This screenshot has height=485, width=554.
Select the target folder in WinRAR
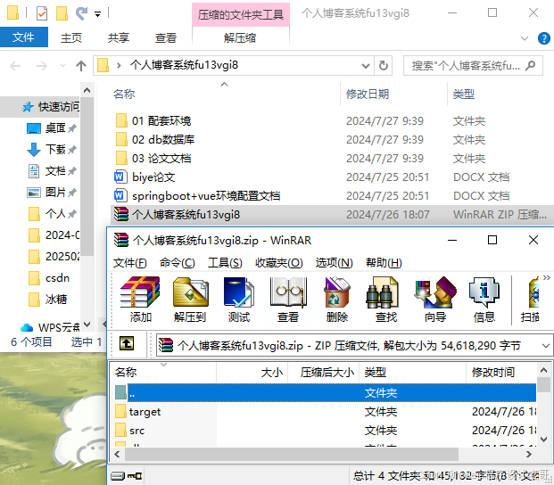[x=145, y=412]
